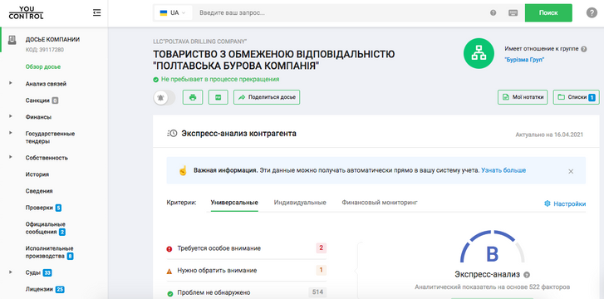The image size is (604, 299).
Task: Open the virtual keyboard icon in the search bar
Action: click(x=513, y=12)
